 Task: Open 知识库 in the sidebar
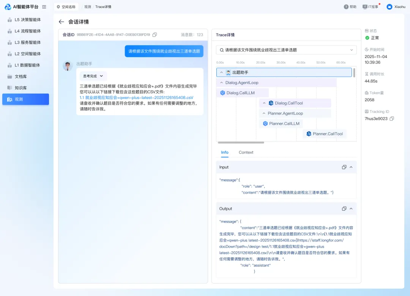click(x=20, y=88)
